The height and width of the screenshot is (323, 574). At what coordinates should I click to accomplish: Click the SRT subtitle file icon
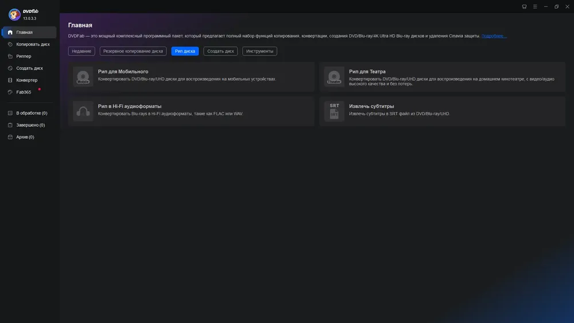coord(334,111)
